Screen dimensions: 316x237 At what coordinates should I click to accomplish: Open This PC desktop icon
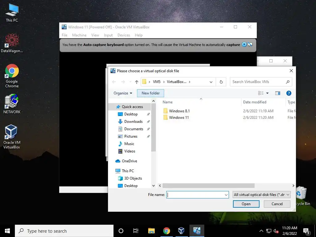tap(12, 13)
